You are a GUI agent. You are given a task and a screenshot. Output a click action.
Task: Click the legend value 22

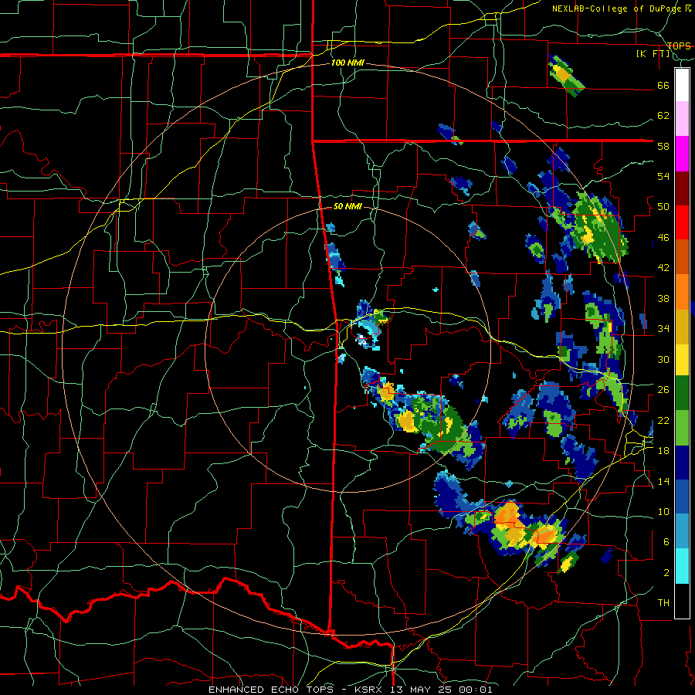pos(663,420)
